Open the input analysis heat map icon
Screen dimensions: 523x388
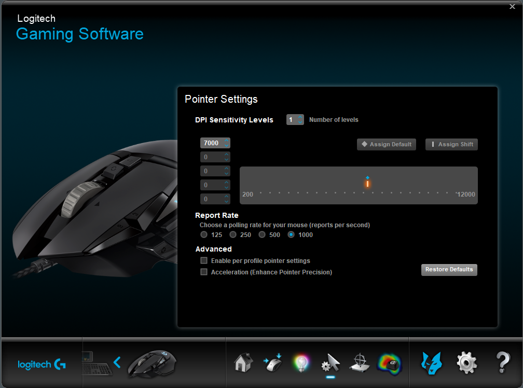(389, 364)
